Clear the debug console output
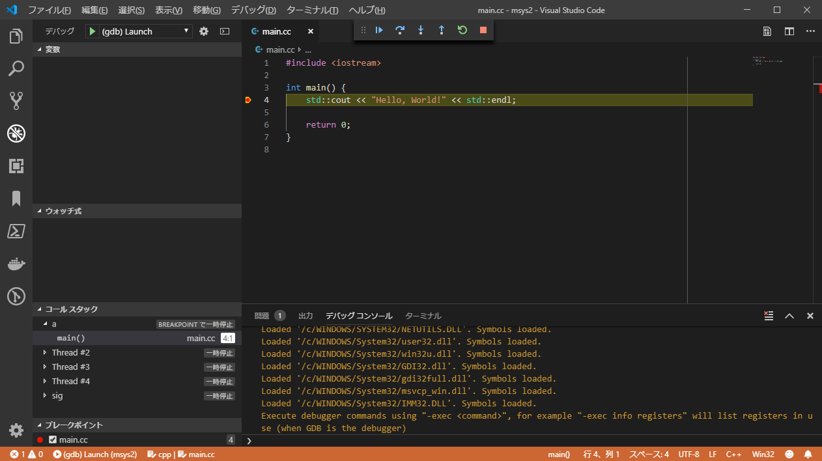This screenshot has height=461, width=822. point(769,316)
